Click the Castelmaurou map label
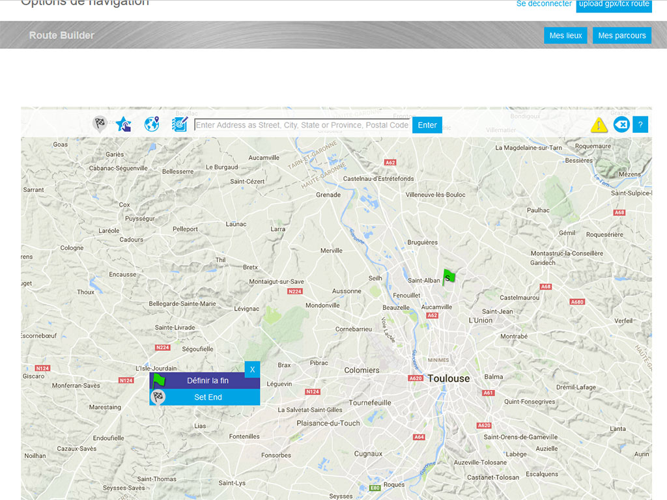This screenshot has width=667, height=500. click(x=519, y=298)
